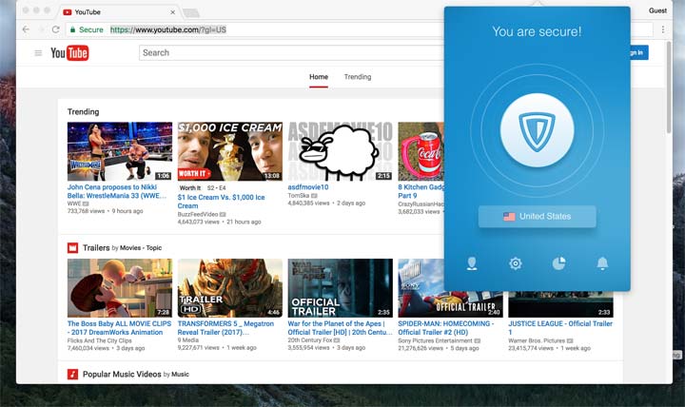Image resolution: width=685 pixels, height=407 pixels.
Task: Close the YouTube browser tab
Action: pos(172,12)
